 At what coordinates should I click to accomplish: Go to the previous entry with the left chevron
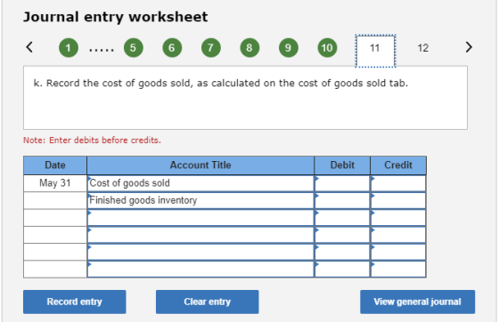click(29, 47)
